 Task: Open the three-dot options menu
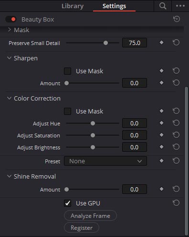click(180, 6)
